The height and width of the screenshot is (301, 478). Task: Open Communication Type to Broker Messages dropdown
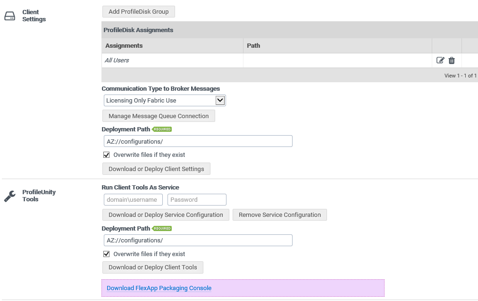164,101
